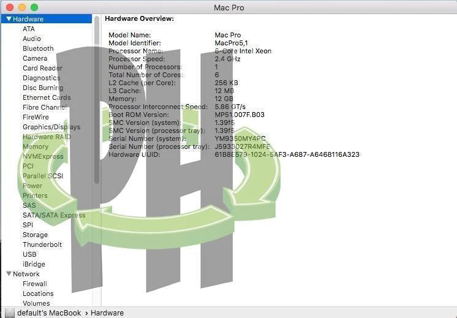The height and width of the screenshot is (318, 457).
Task: Select Disc Burning entry
Action: [43, 88]
